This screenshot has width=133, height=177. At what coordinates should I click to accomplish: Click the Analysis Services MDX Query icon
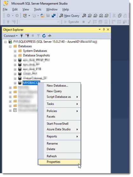click(x=90, y=16)
